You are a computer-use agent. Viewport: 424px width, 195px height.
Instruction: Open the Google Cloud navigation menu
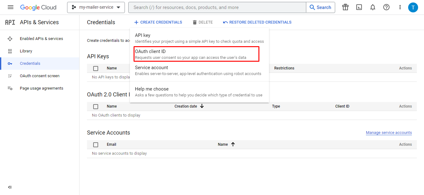(x=11, y=7)
